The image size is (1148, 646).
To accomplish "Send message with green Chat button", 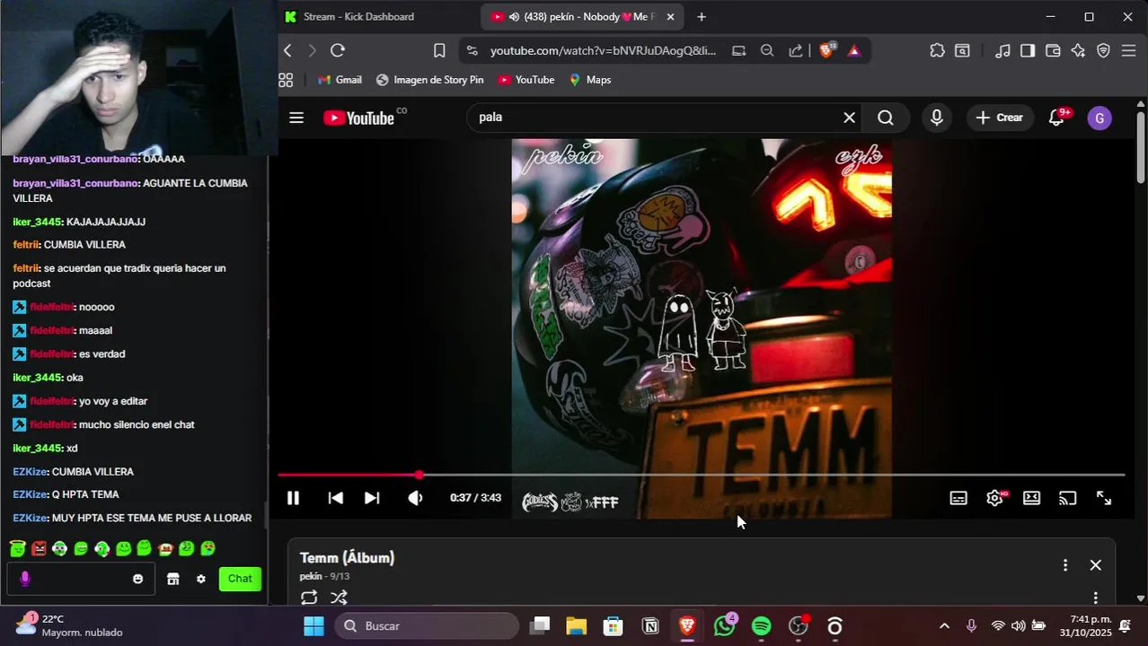I will click(x=240, y=579).
